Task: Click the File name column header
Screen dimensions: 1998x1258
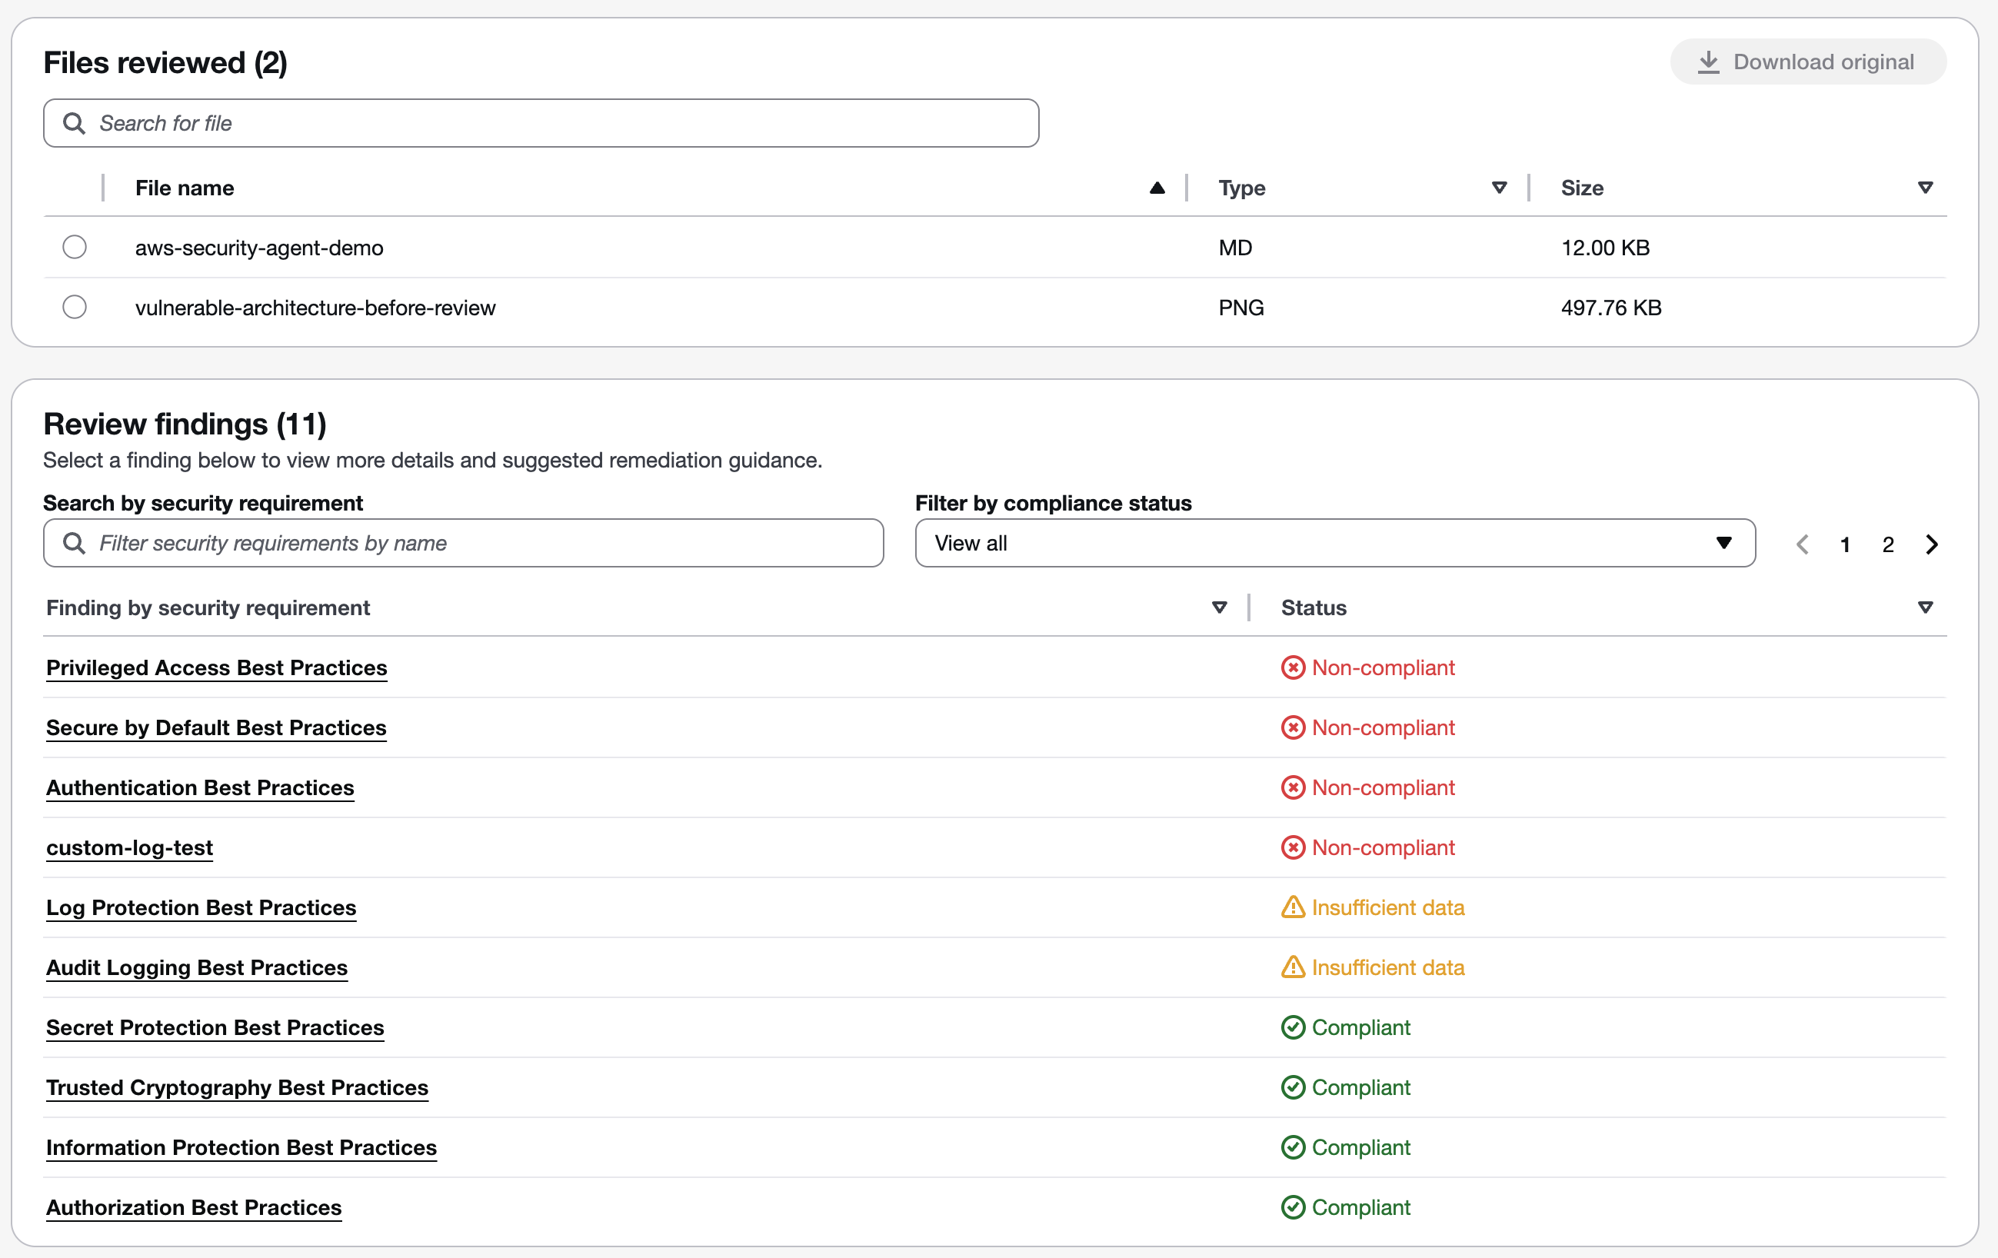Action: (185, 188)
